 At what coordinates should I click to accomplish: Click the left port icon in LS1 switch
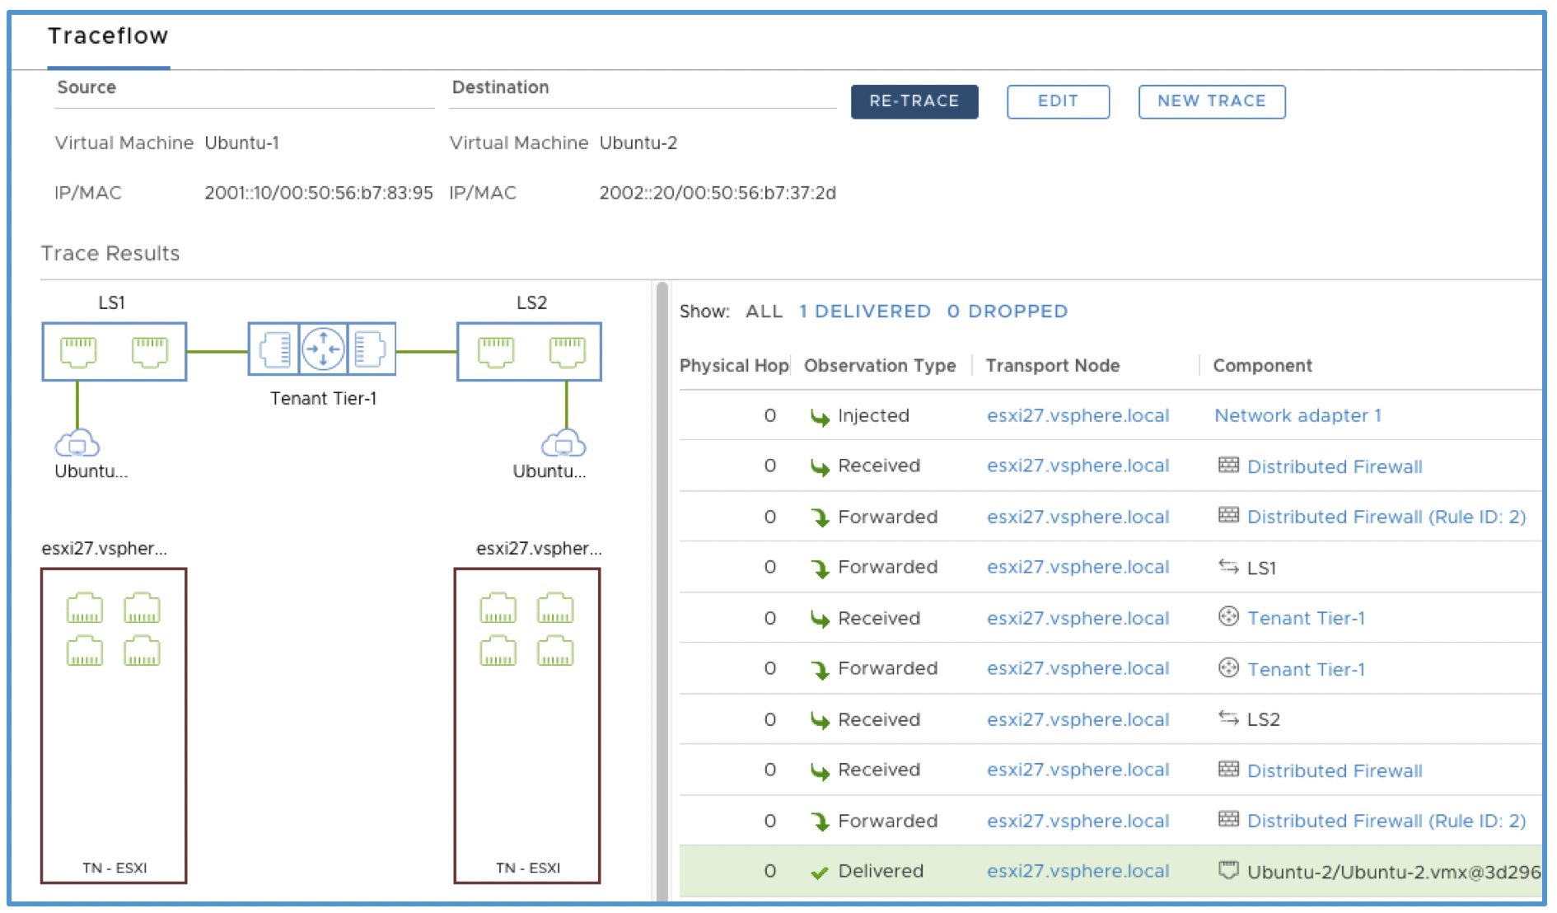click(x=78, y=352)
